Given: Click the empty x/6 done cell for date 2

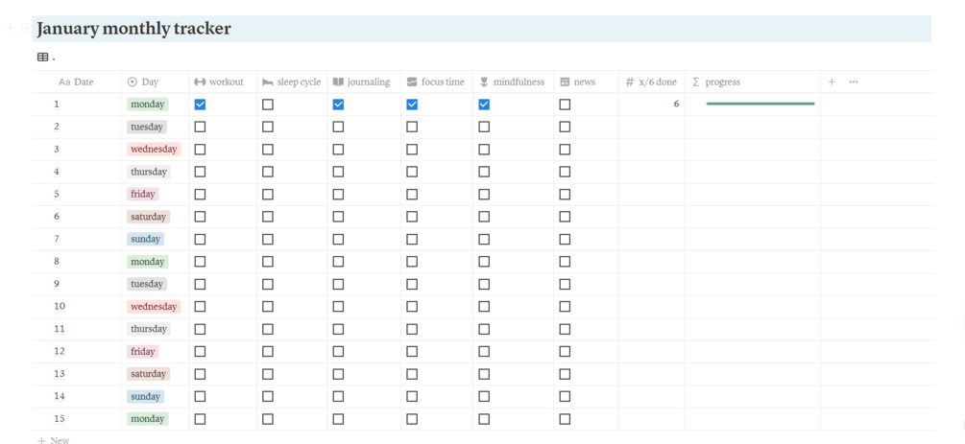Looking at the screenshot, I should [652, 127].
